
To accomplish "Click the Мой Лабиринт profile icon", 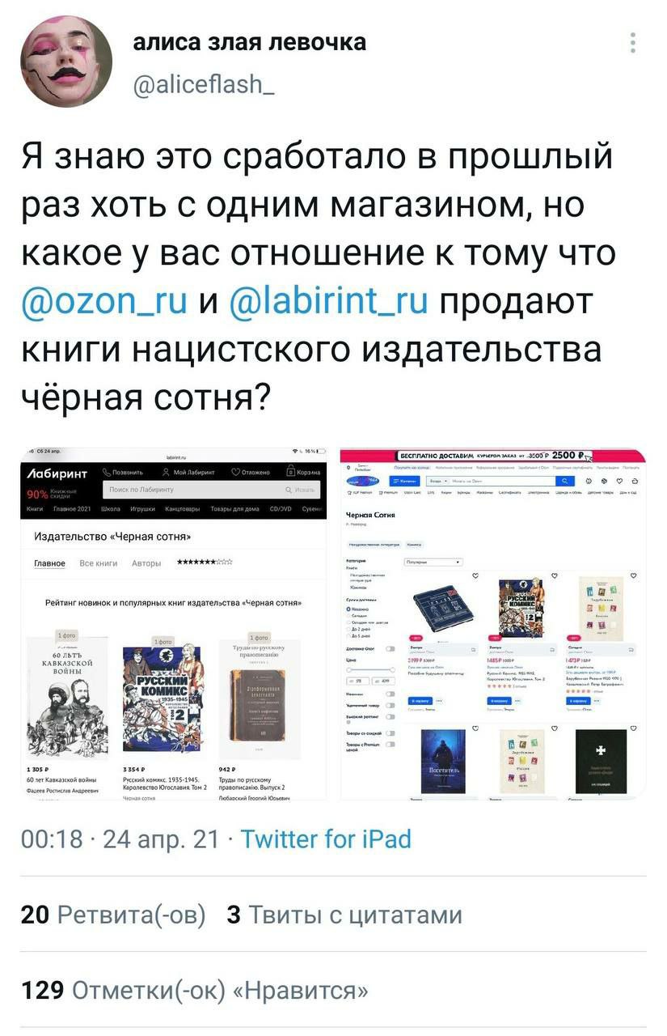I will click(166, 472).
